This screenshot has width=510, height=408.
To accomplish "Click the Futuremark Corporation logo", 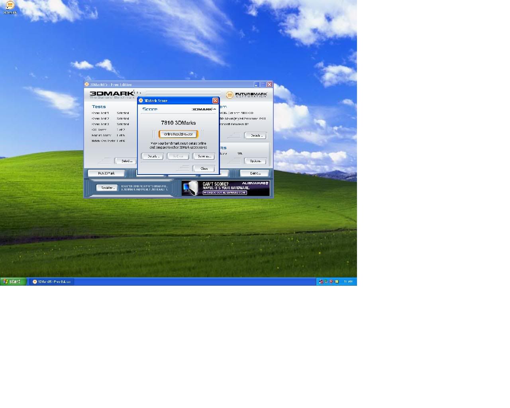I will pyautogui.click(x=247, y=95).
